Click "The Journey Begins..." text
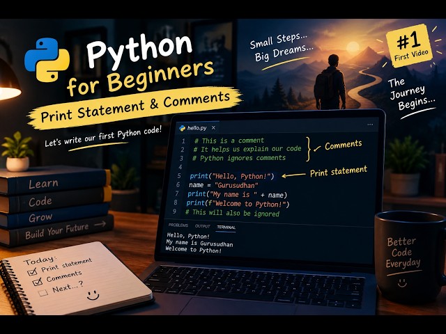The height and width of the screenshot is (334, 446). (411, 95)
